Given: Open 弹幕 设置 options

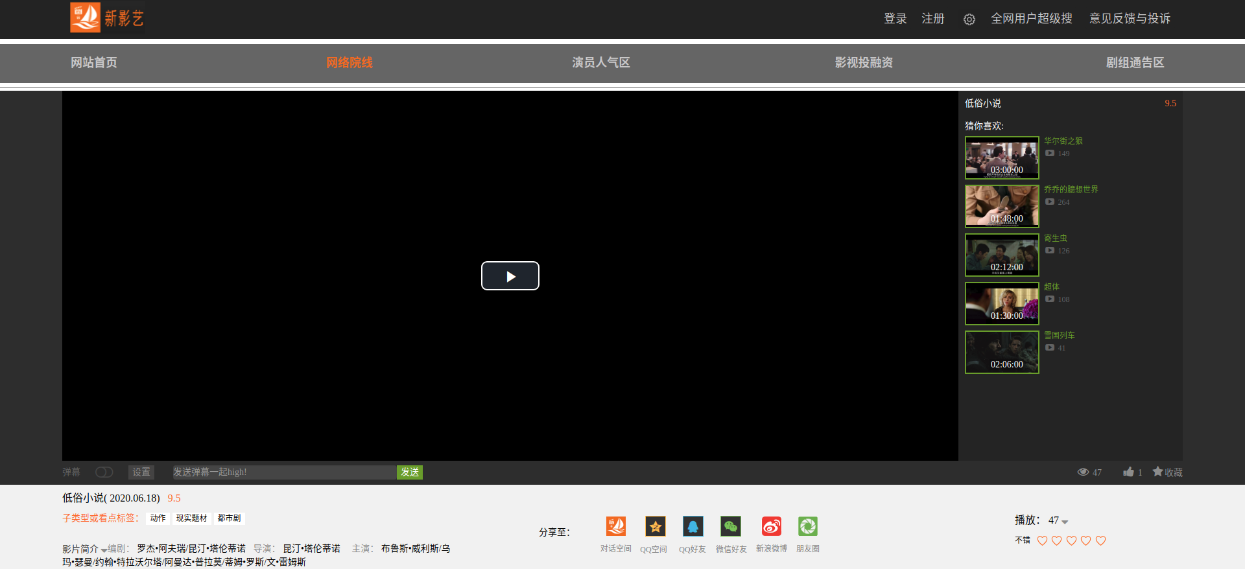Looking at the screenshot, I should [141, 472].
